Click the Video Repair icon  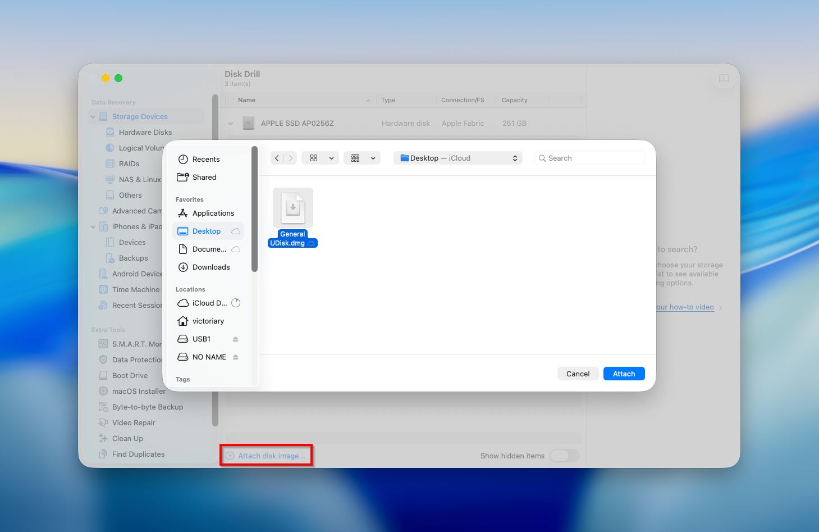103,422
